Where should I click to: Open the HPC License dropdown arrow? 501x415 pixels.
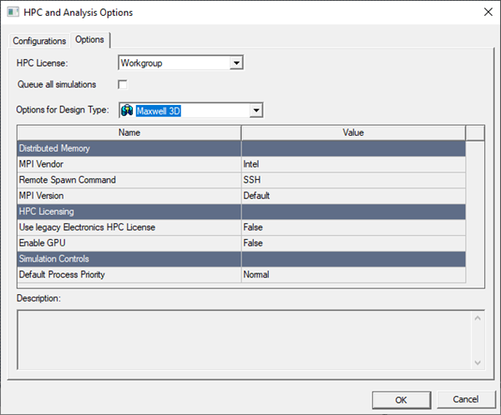pos(236,62)
